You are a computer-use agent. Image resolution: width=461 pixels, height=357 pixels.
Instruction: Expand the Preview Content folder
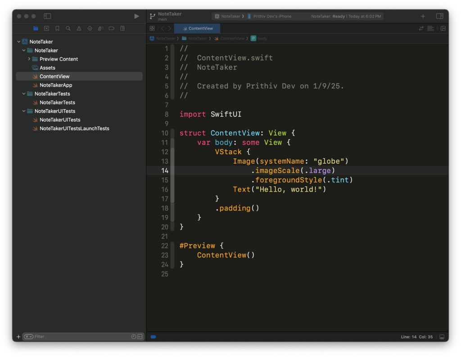(29, 59)
